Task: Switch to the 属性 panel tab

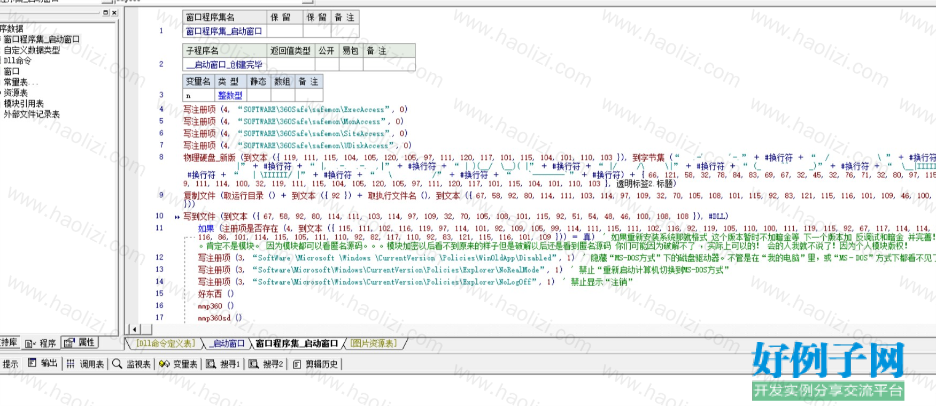Action: tap(80, 342)
